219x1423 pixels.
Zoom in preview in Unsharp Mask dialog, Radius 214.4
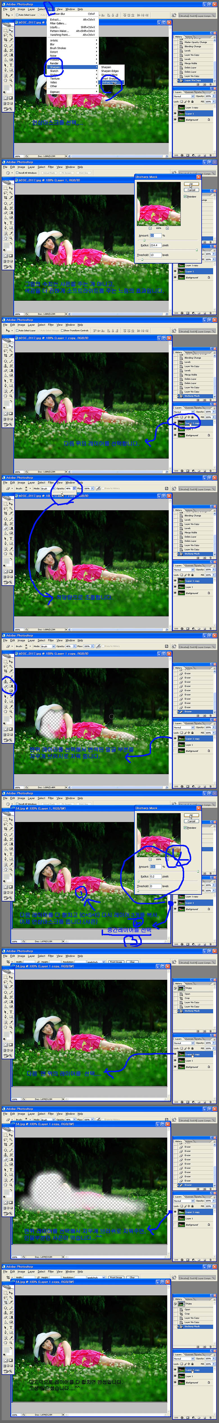click(x=167, y=228)
